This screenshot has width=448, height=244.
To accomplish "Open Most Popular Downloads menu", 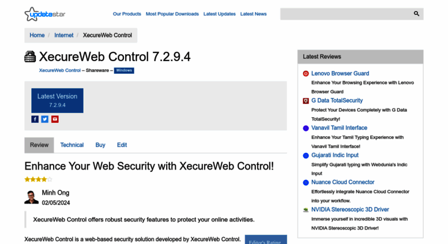I will pyautogui.click(x=172, y=14).
